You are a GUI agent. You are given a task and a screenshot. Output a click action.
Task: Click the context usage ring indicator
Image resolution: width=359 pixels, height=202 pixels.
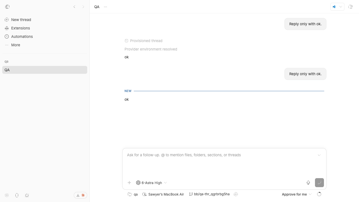[x=319, y=194]
